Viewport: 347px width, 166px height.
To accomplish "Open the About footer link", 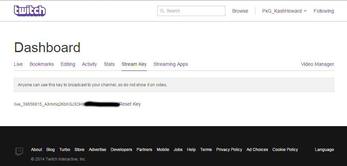I will (36, 150).
